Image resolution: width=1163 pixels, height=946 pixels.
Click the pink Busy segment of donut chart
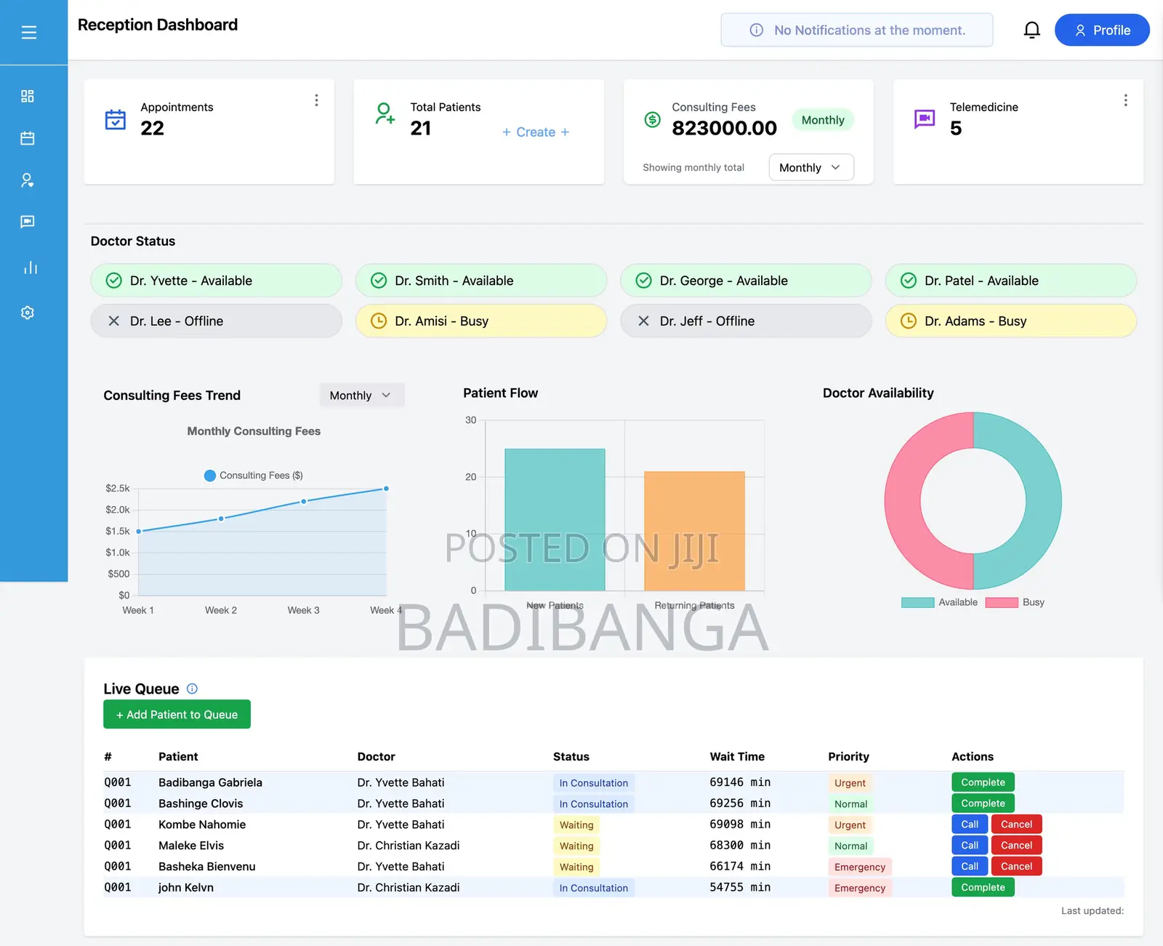coord(903,502)
